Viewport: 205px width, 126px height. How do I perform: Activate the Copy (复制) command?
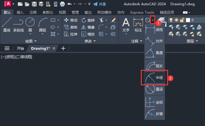[71, 27]
